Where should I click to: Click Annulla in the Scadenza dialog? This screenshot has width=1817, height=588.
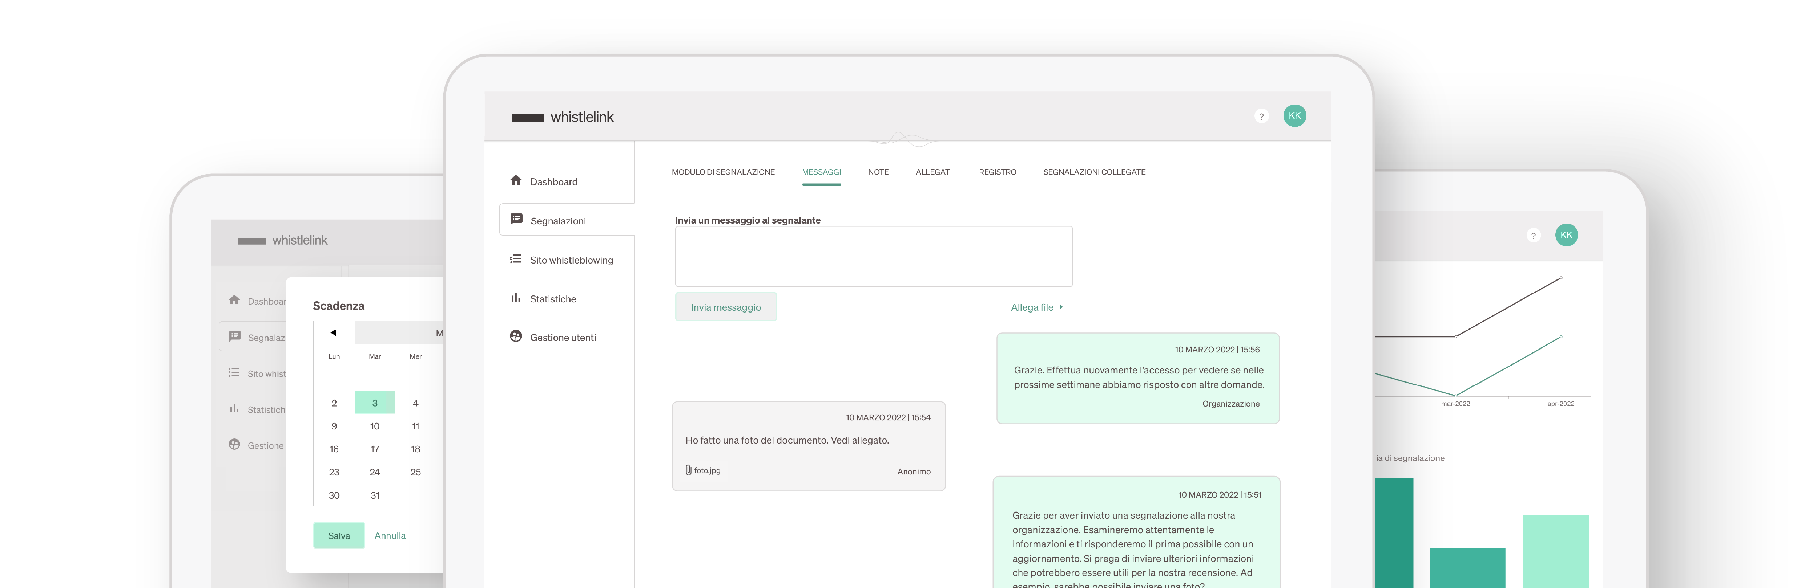click(389, 536)
